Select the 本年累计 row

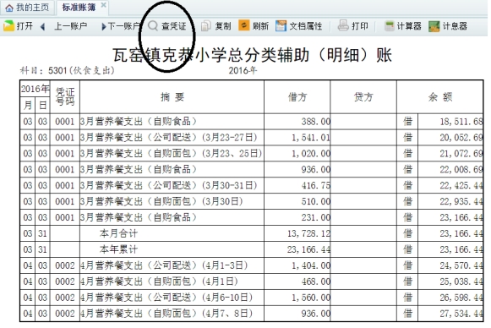click(x=252, y=249)
